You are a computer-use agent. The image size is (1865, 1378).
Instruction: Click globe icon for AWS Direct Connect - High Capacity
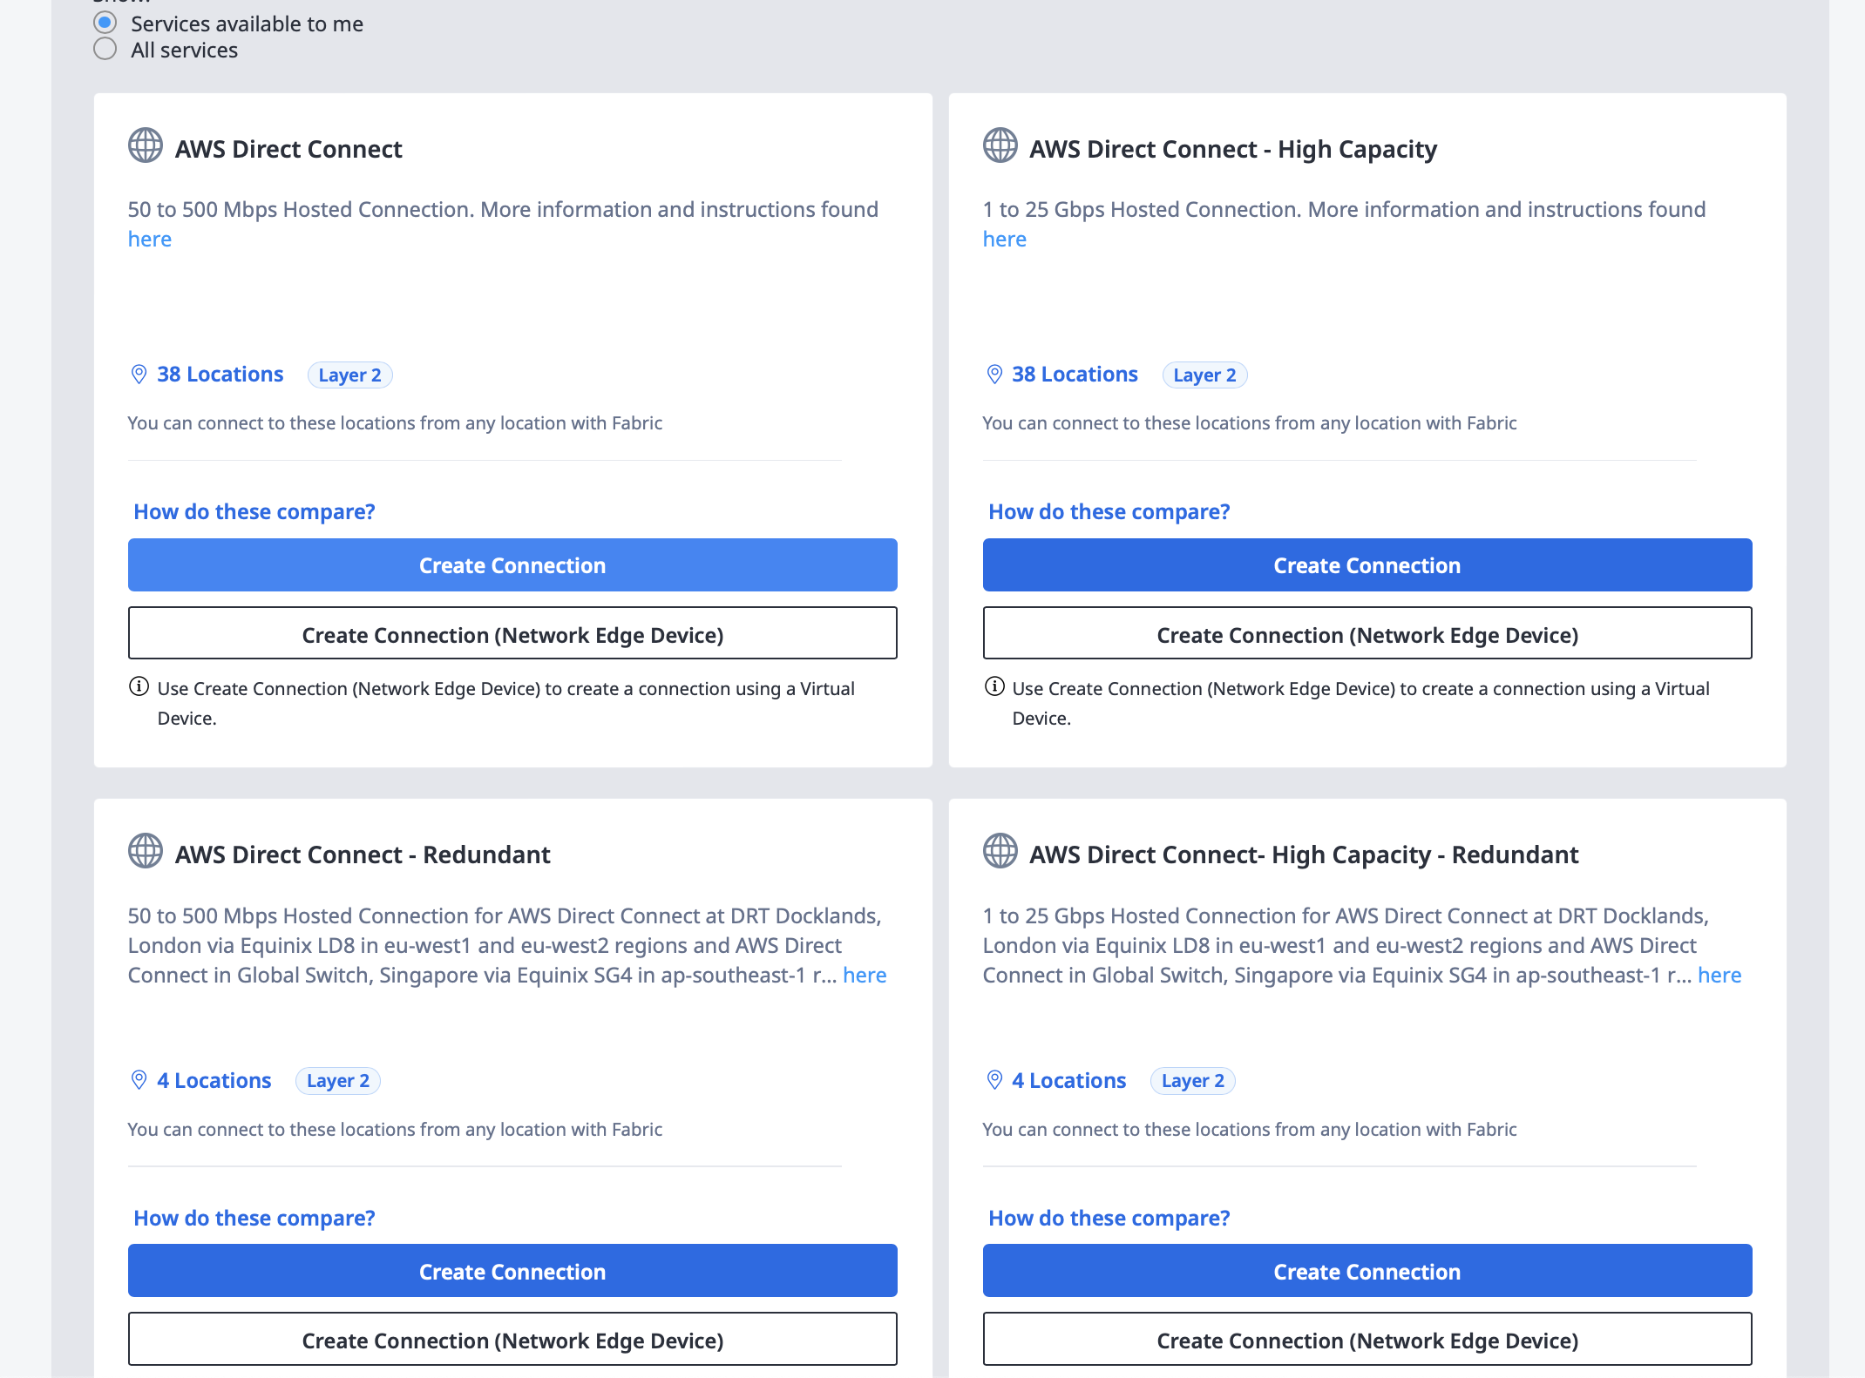[1000, 145]
